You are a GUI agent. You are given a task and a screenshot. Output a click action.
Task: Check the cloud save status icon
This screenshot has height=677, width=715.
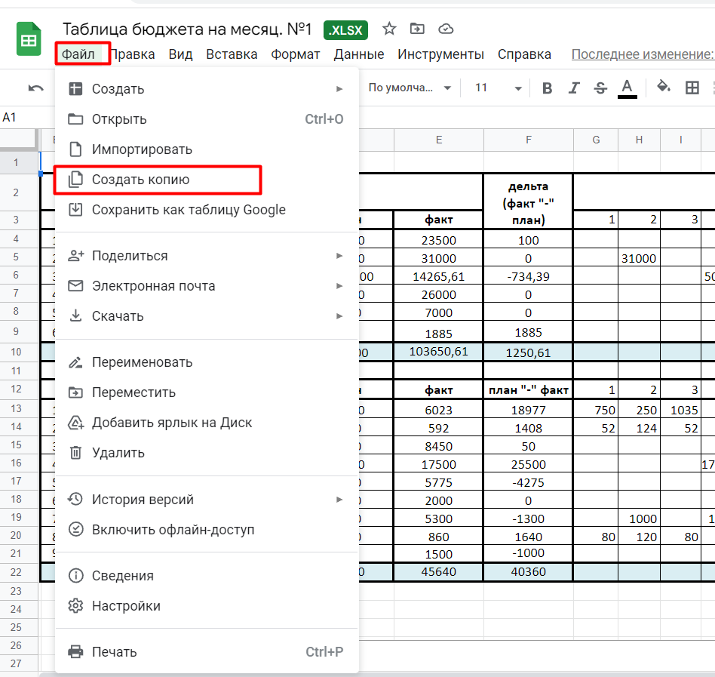(446, 29)
